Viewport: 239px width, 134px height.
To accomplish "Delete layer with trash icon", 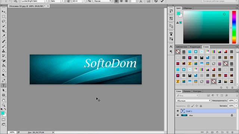I will click(232, 132).
